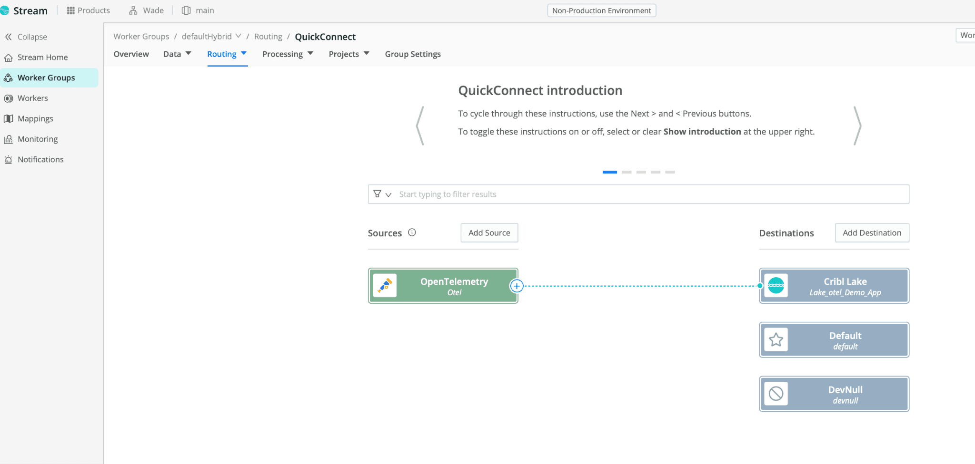Go to next introduction slide
975x464 pixels.
pos(857,126)
